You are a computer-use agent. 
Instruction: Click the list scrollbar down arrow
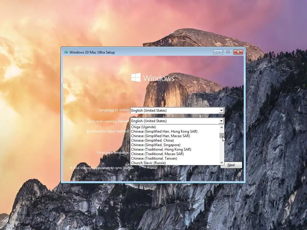click(x=222, y=163)
